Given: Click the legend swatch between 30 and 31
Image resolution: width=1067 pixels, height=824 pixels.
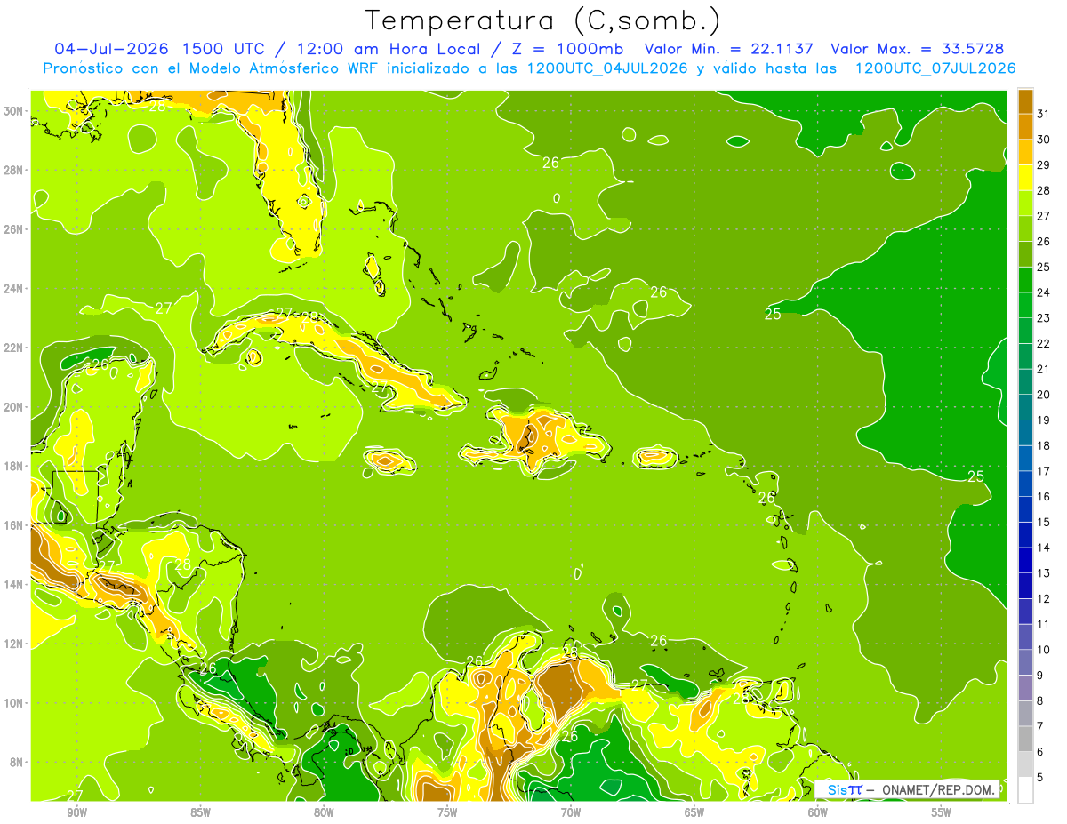Looking at the screenshot, I should [1025, 126].
